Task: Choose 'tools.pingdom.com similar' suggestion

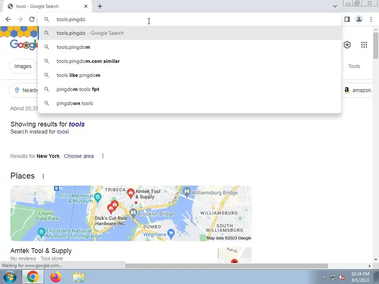Action: [x=189, y=61]
